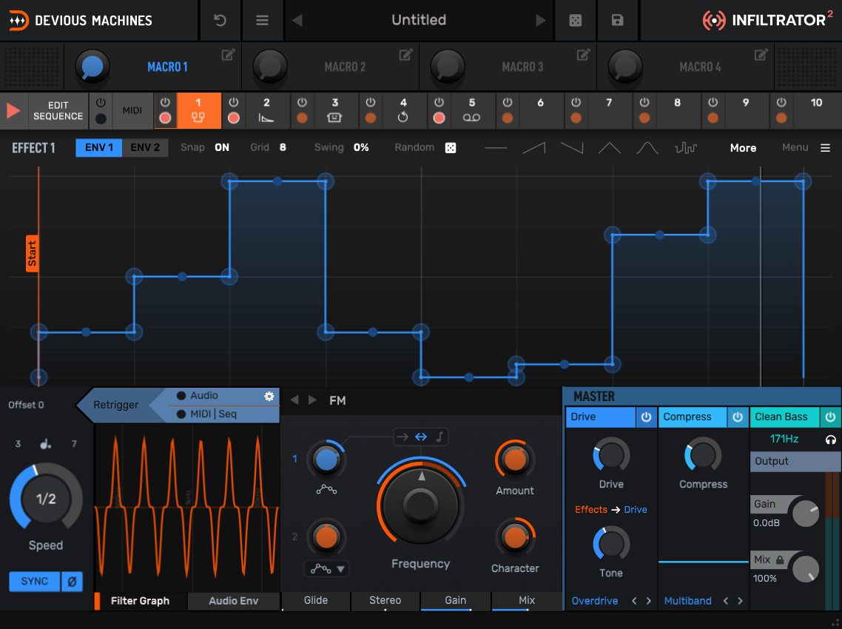Adjust the Macro 1 knob
The image size is (842, 629).
coord(92,67)
